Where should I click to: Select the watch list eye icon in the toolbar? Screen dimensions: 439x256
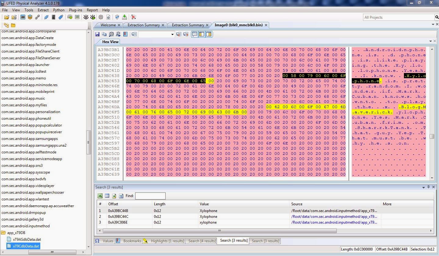point(86,17)
